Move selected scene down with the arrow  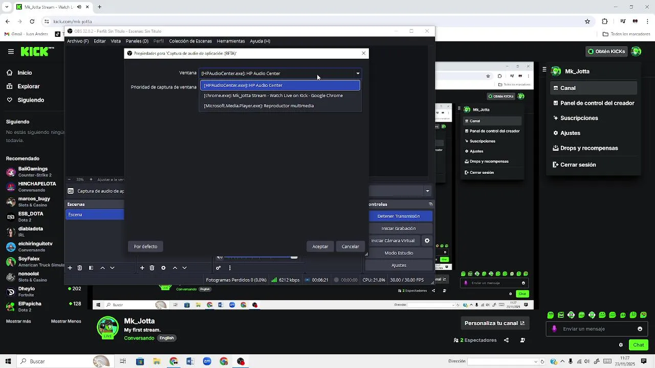coord(112,268)
